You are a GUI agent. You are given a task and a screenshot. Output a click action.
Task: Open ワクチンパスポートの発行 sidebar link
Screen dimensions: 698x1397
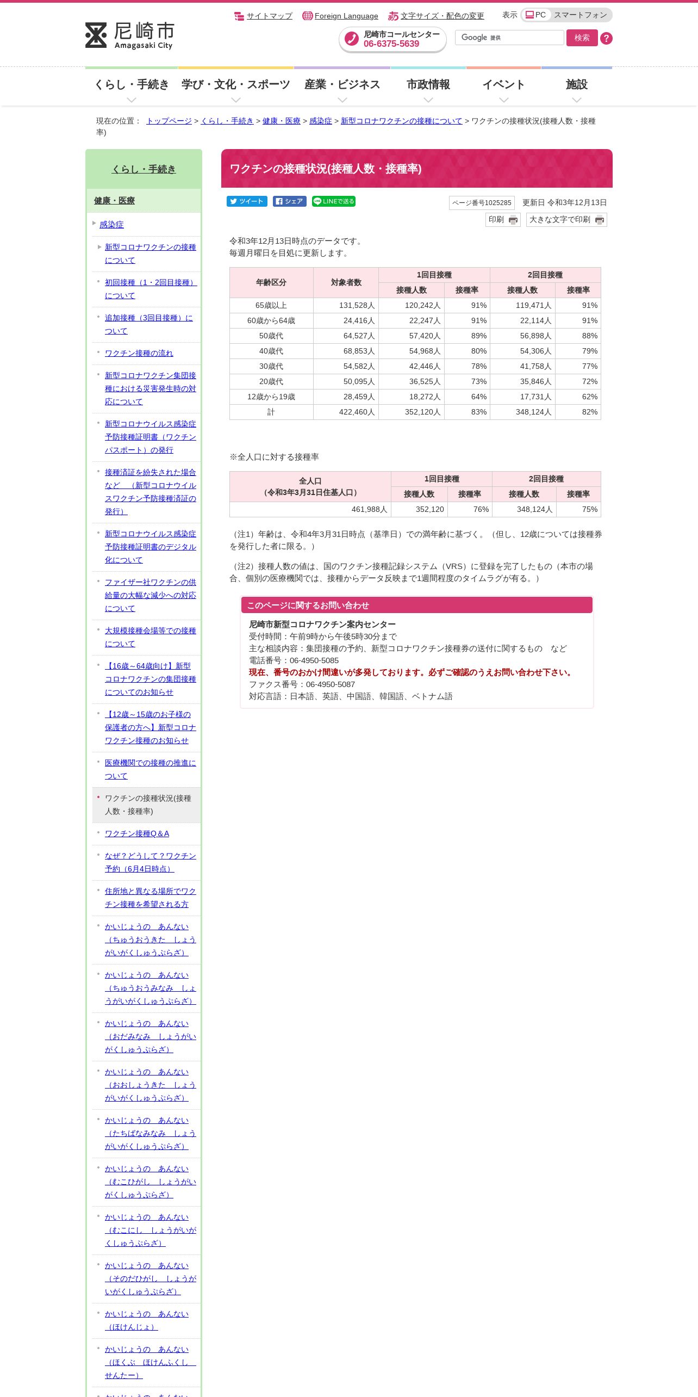coord(150,437)
